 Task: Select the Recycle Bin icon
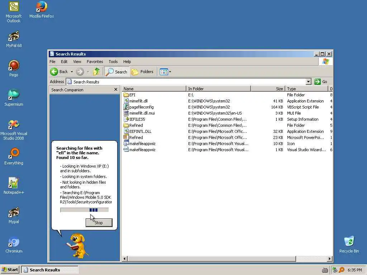[x=349, y=245]
